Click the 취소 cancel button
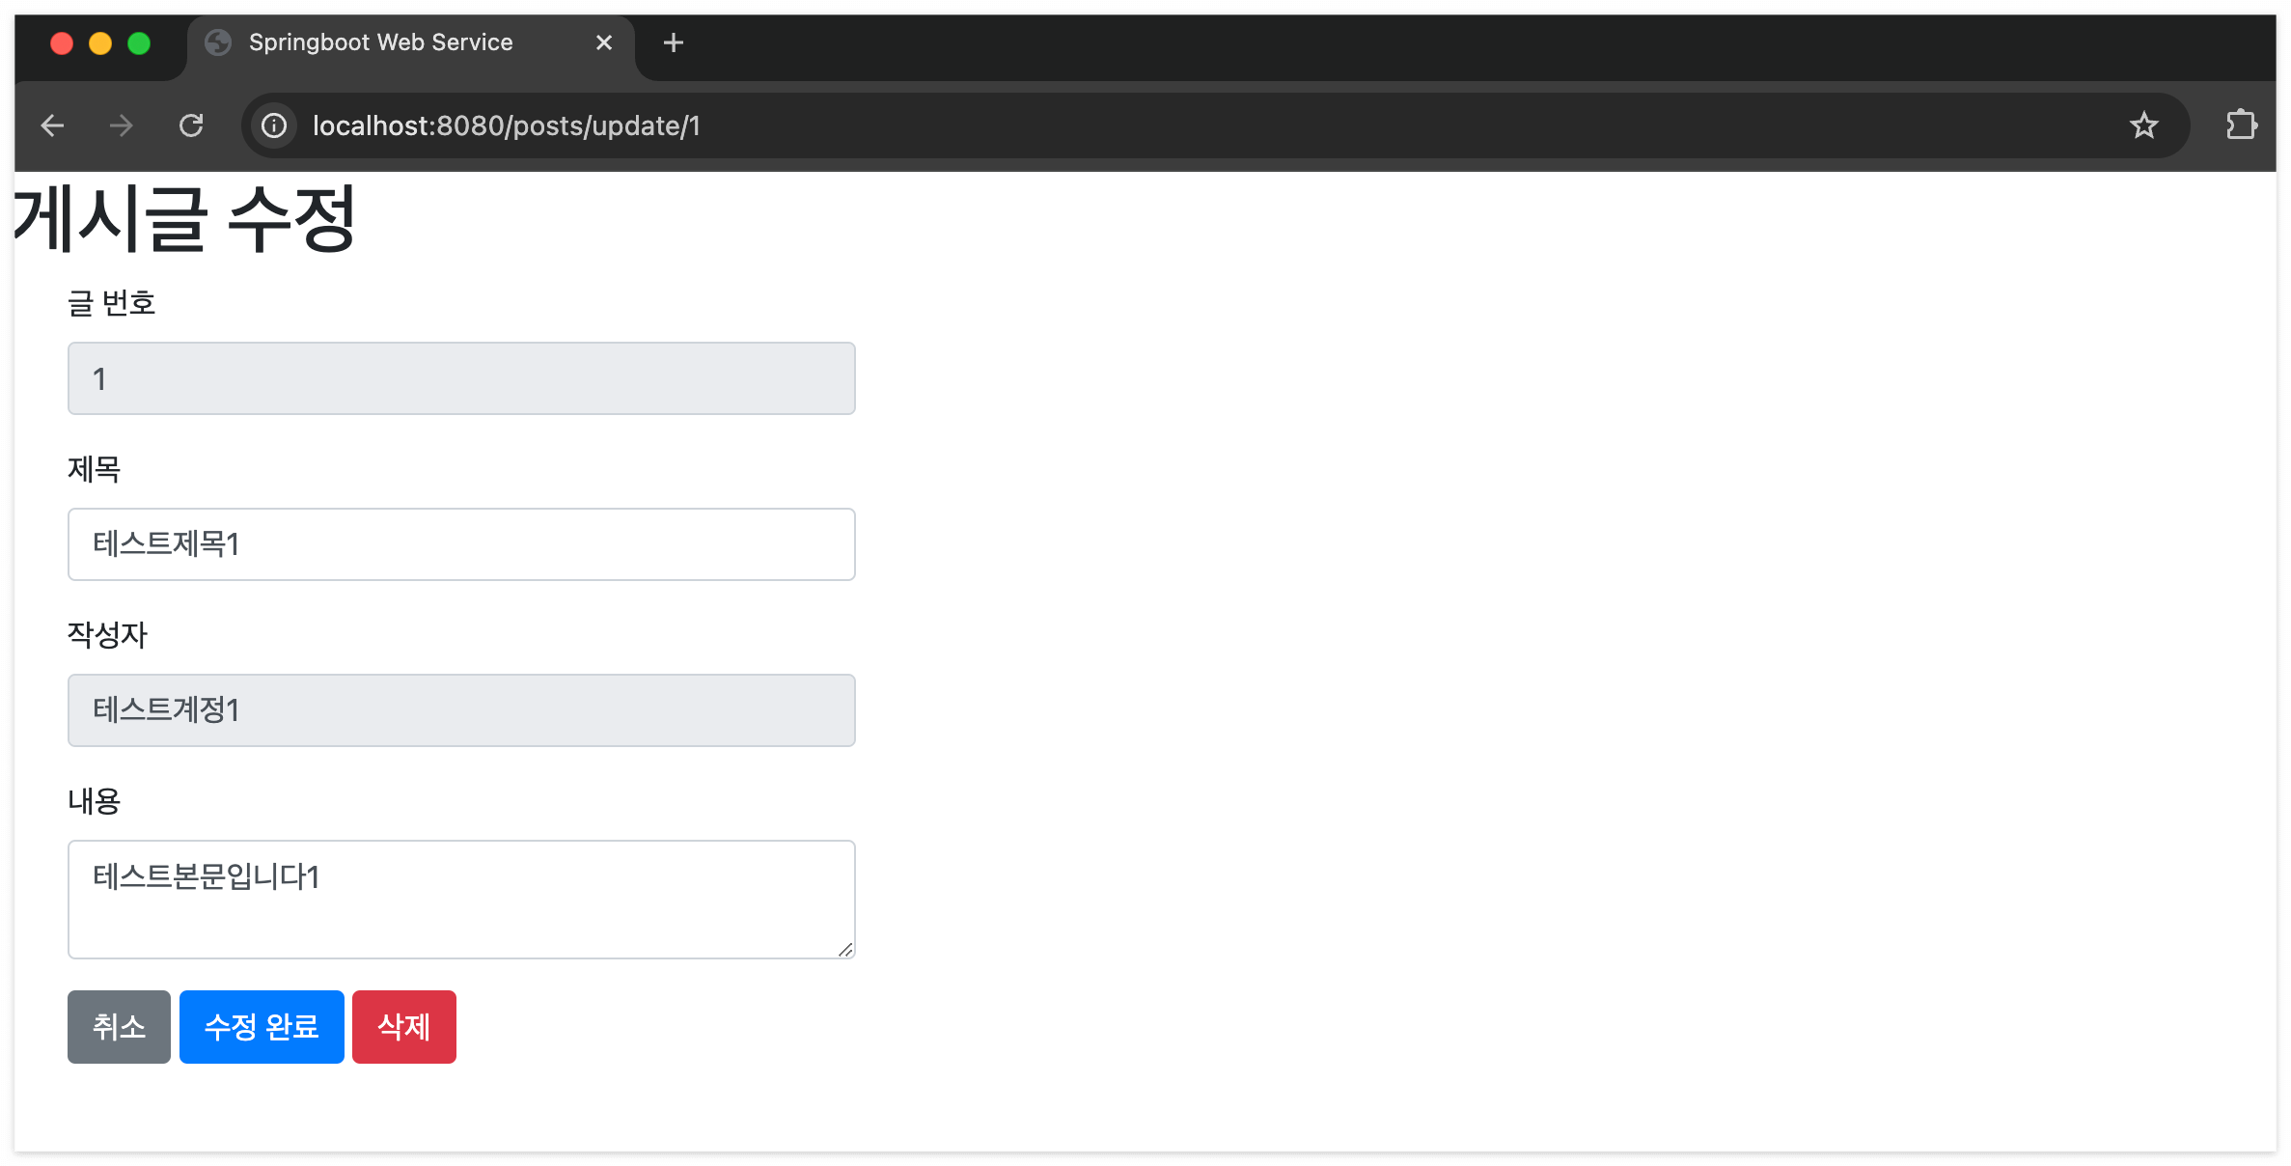The width and height of the screenshot is (2291, 1166). click(x=119, y=1026)
